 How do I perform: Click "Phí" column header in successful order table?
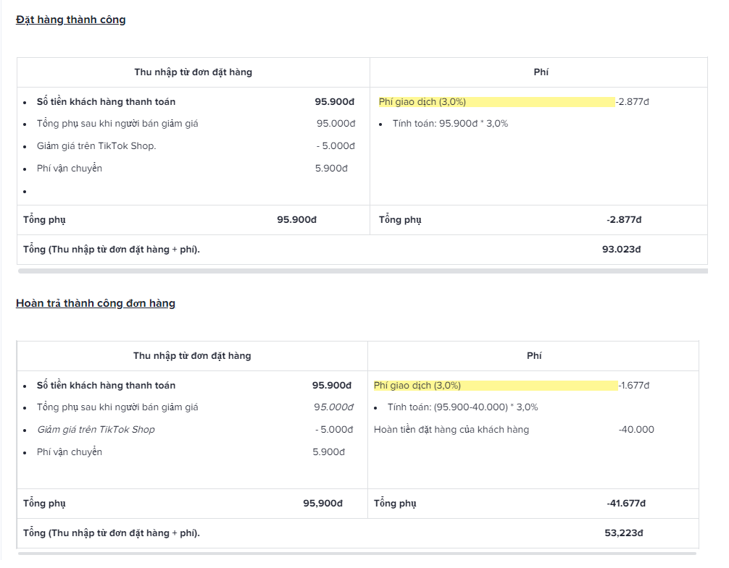tap(541, 72)
